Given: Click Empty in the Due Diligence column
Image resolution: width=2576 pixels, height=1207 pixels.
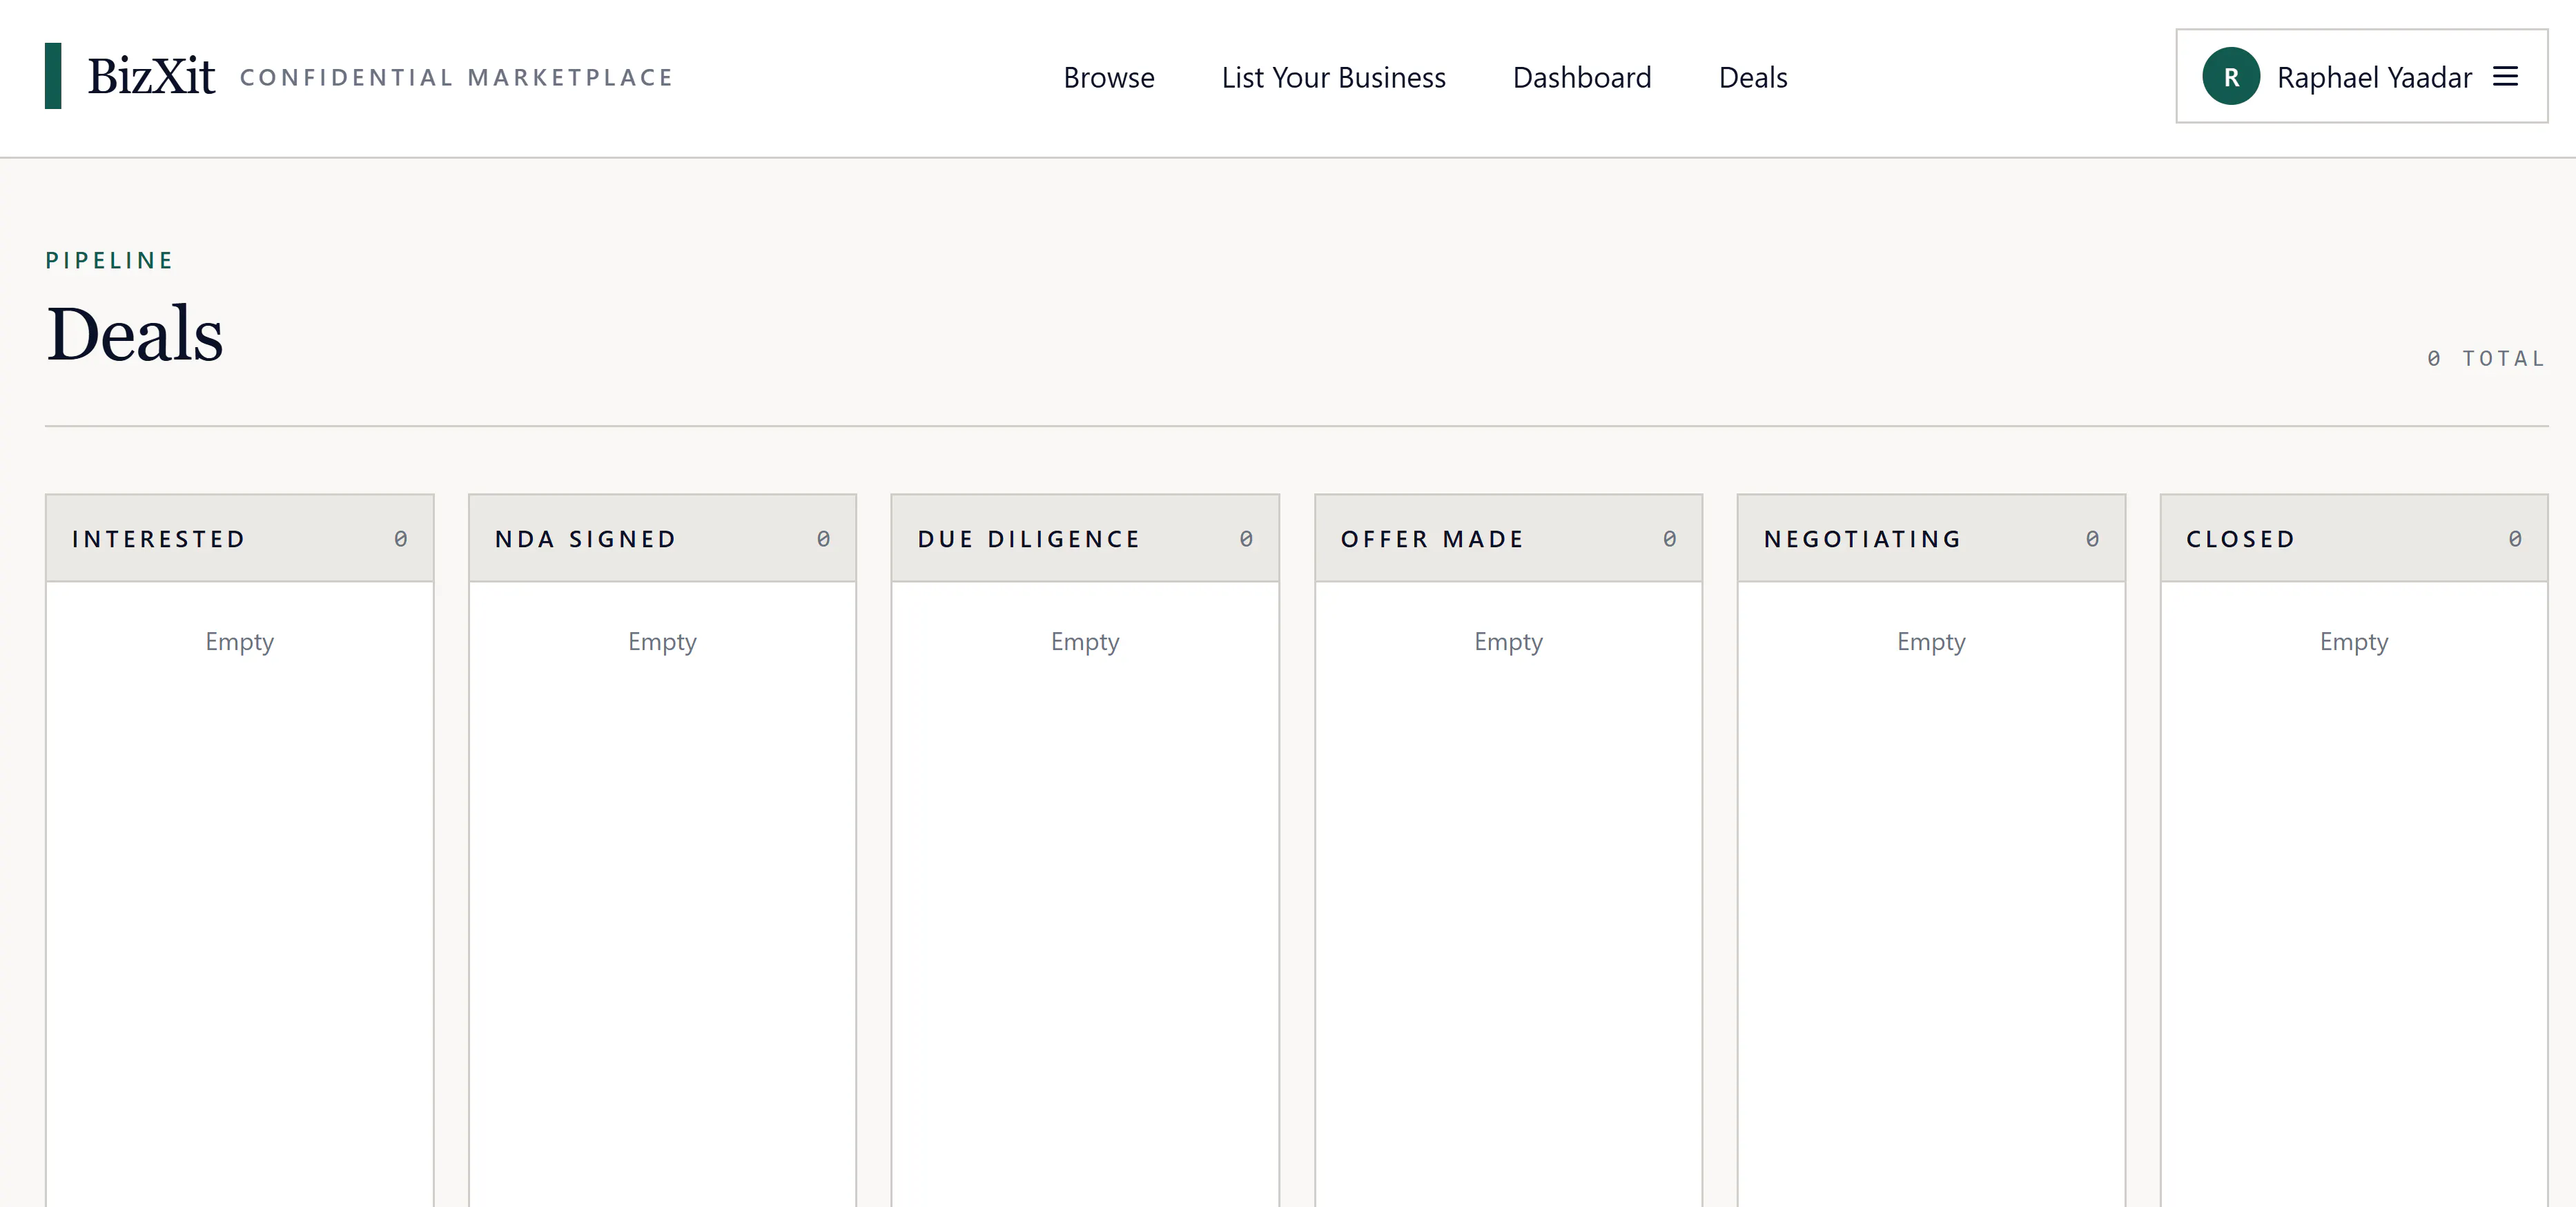Looking at the screenshot, I should [1085, 641].
